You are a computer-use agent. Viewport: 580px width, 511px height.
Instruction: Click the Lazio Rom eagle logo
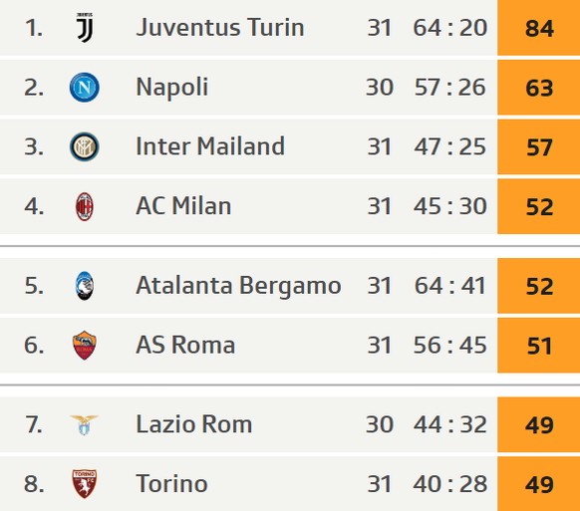pyautogui.click(x=85, y=424)
